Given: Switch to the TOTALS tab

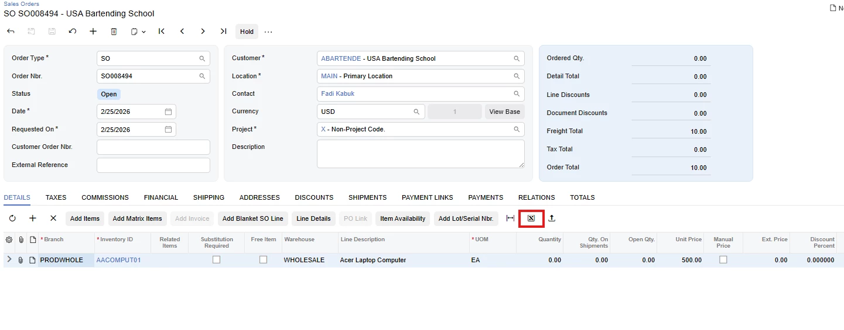Looking at the screenshot, I should click(582, 197).
